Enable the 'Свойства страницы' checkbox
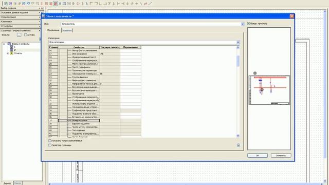The height and width of the screenshot is (185, 329). 50,145
